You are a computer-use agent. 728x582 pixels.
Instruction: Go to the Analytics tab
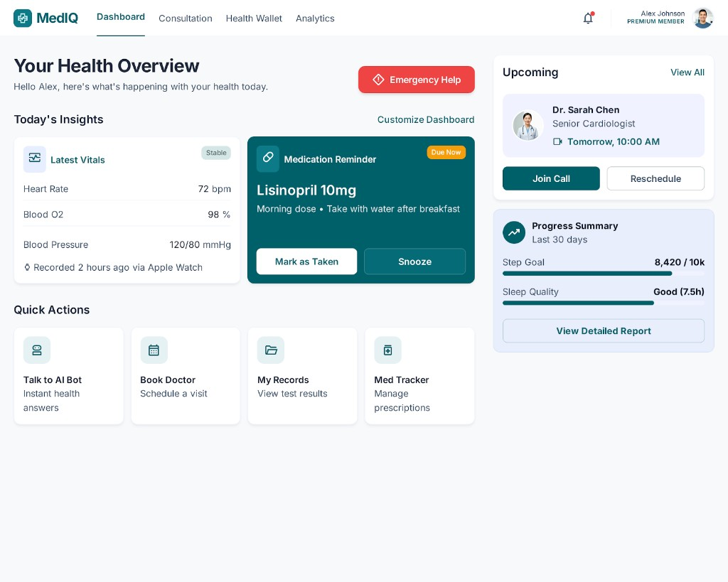coord(315,18)
